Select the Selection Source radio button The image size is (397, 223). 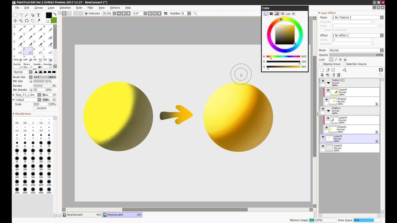tap(344, 64)
